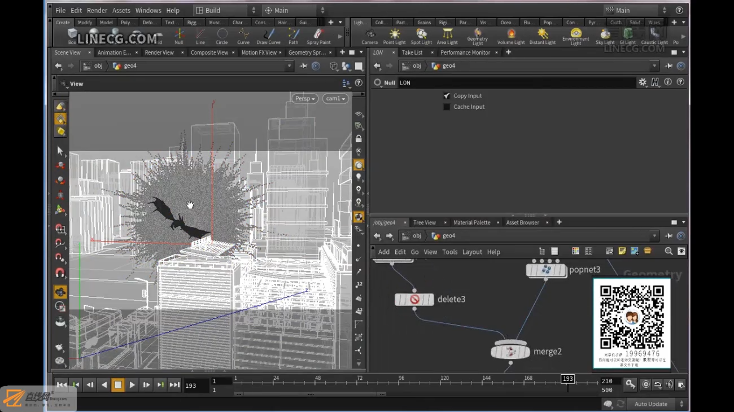Open network editor Layout menu
The width and height of the screenshot is (734, 412).
coord(472,252)
